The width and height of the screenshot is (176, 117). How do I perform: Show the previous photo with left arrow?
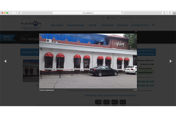5,61
